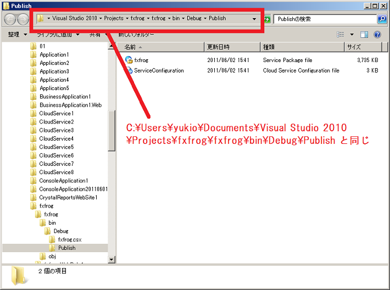Screen dimensions: 390x290
Task: Sort by the 更新日時 column header
Action: pyautogui.click(x=219, y=47)
